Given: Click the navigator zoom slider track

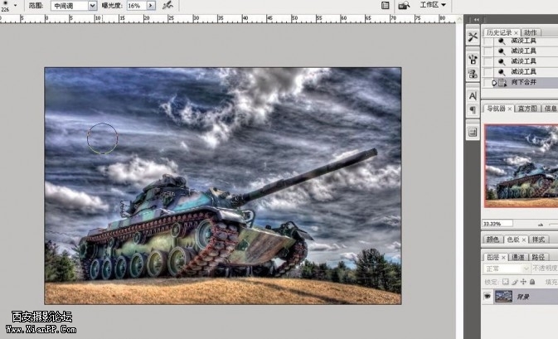Looking at the screenshot, I should (553, 224).
